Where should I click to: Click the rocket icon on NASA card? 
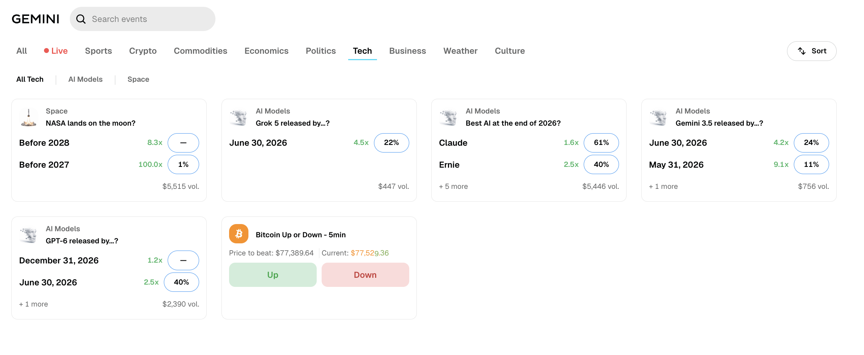(29, 117)
